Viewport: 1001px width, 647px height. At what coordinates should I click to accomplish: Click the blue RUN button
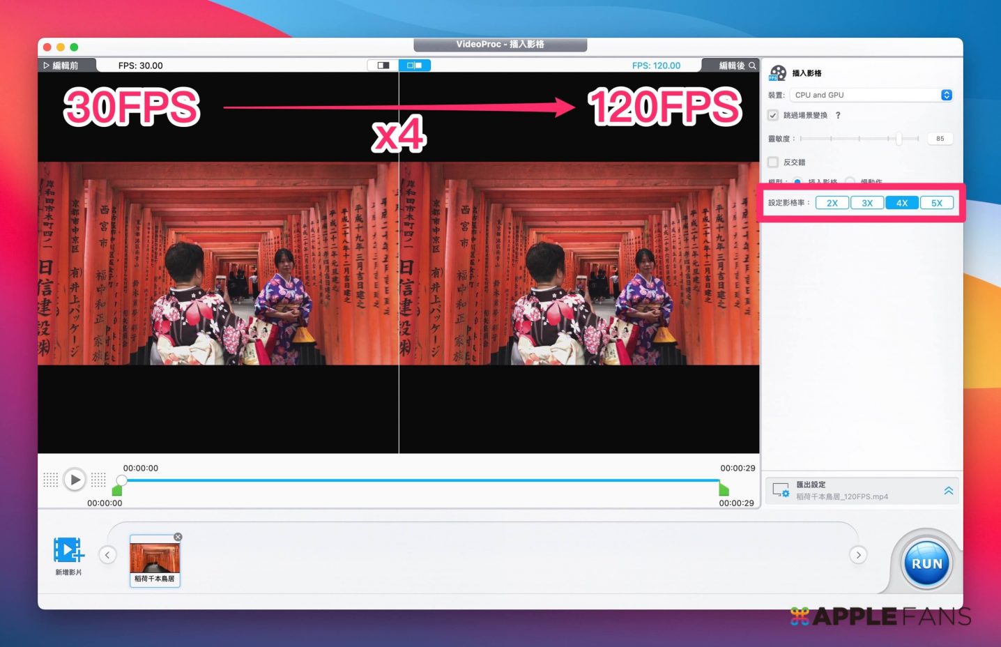(x=926, y=563)
